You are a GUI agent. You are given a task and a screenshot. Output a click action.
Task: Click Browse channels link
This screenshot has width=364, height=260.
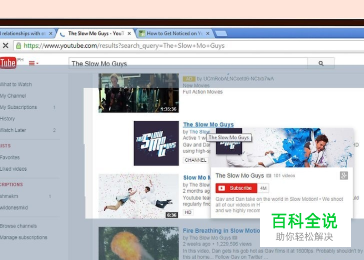(x=18, y=226)
